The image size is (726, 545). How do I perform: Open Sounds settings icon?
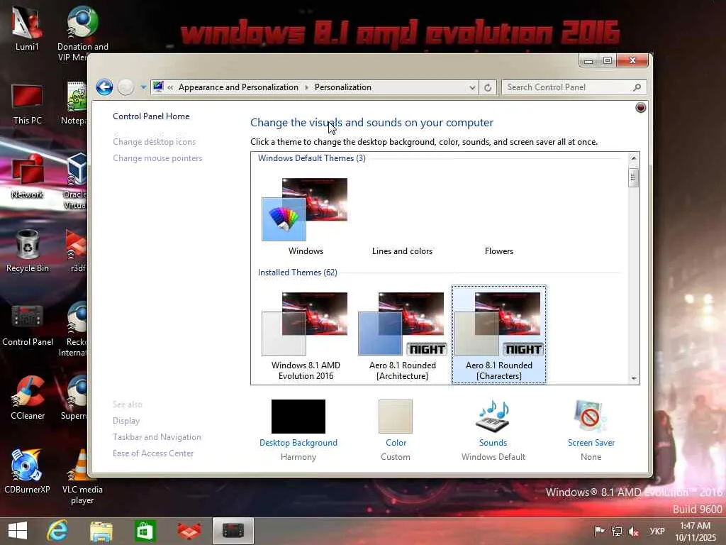click(493, 417)
